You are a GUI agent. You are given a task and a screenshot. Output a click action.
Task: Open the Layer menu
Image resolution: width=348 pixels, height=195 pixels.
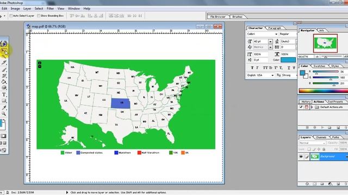click(27, 9)
